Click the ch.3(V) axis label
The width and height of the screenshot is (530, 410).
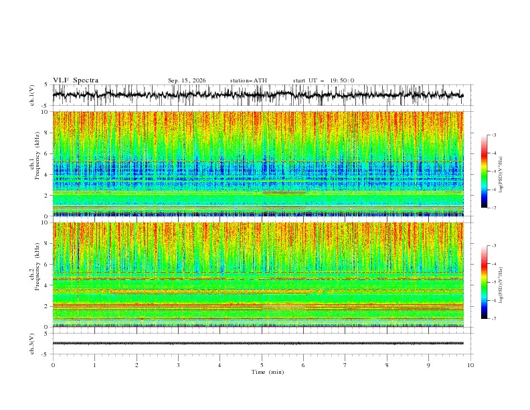(32, 344)
